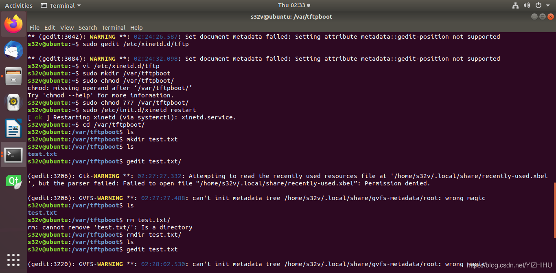Open the Search menu

coord(88,28)
